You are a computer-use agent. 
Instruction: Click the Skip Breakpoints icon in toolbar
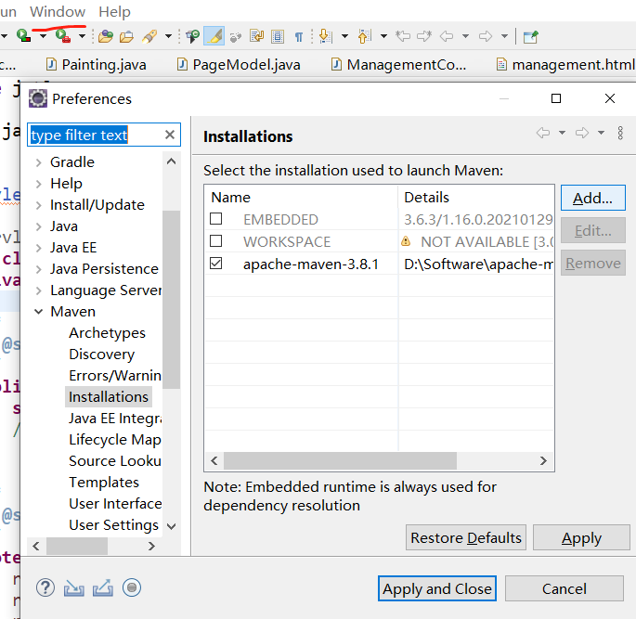(236, 37)
